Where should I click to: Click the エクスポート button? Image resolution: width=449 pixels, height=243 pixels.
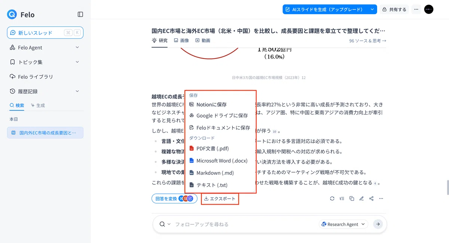220,199
